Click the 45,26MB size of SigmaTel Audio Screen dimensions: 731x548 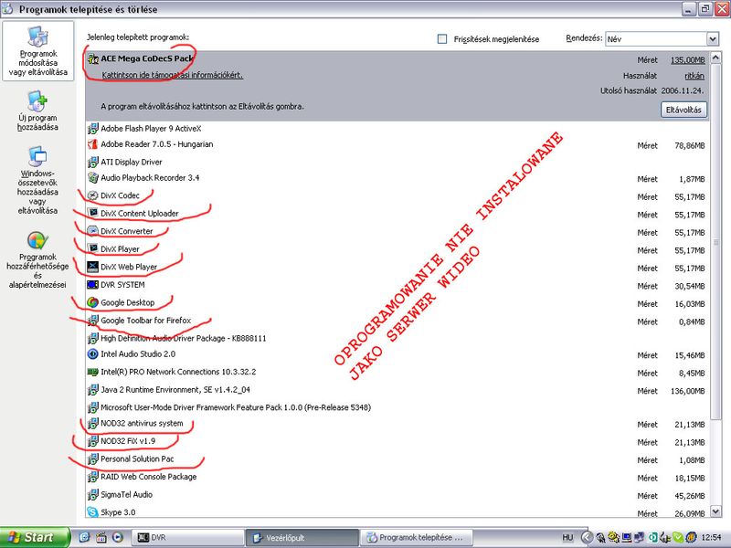point(690,496)
